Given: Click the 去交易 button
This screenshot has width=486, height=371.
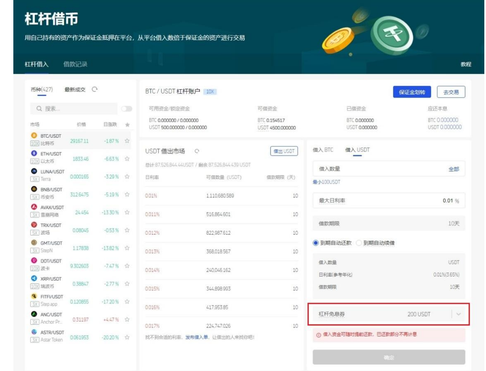Looking at the screenshot, I should coord(451,92).
